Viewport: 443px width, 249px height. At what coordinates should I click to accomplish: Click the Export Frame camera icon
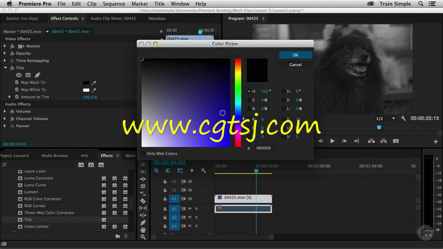point(396,141)
